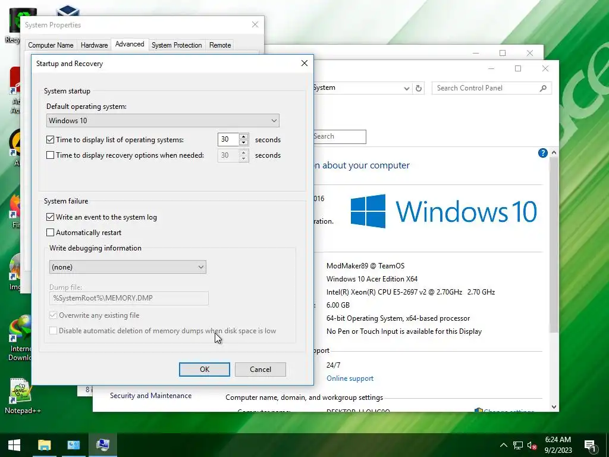Click the taskbar clock showing 6:24 AM
609x457 pixels.
558,445
